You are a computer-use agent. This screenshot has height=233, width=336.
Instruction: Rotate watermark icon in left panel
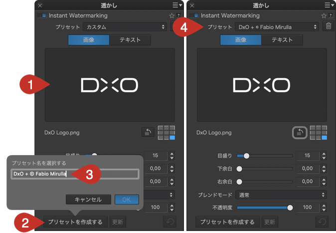tap(148, 132)
